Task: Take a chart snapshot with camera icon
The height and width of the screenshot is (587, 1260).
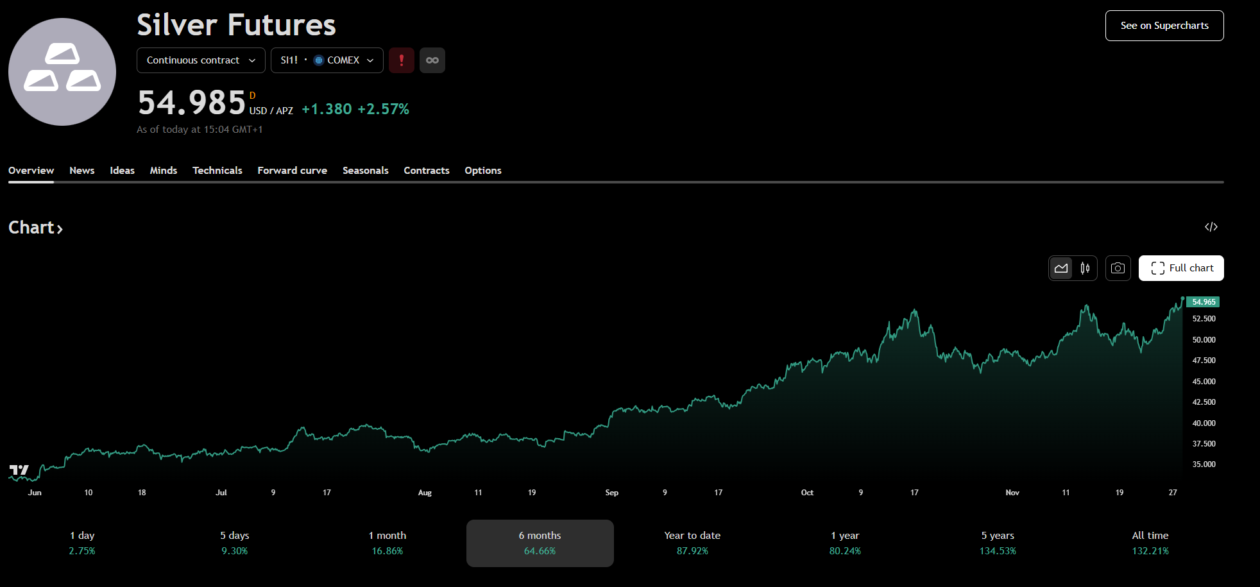Action: tap(1118, 268)
